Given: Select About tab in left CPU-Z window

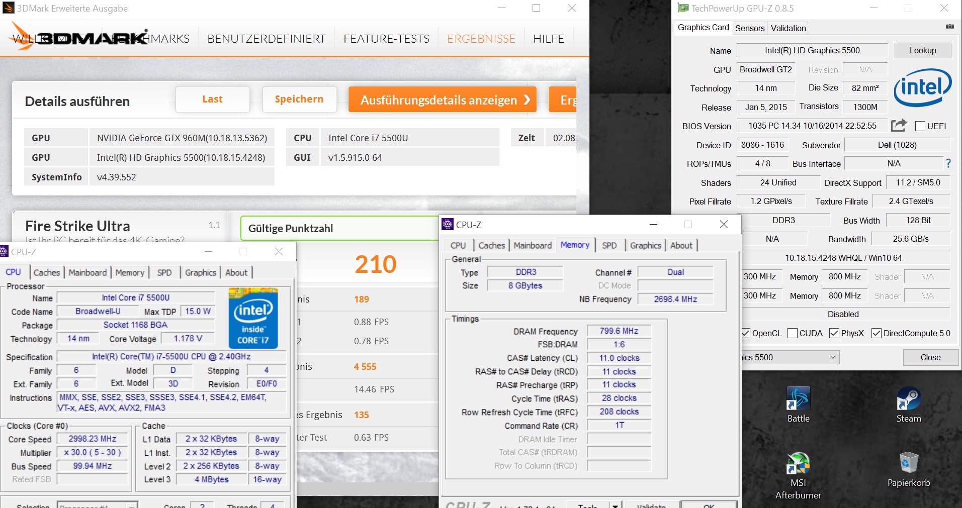Looking at the screenshot, I should pos(236,272).
